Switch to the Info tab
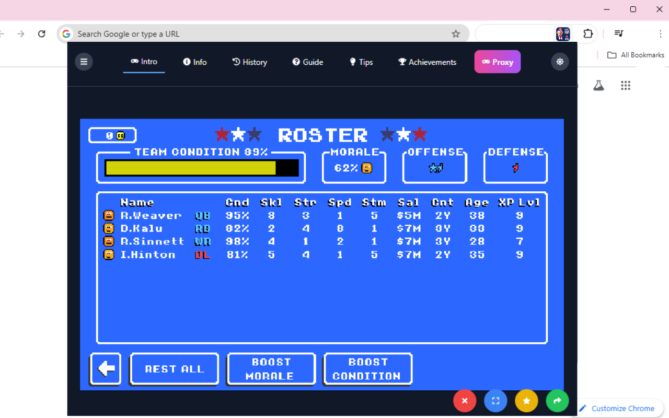669x418 pixels. [x=194, y=62]
